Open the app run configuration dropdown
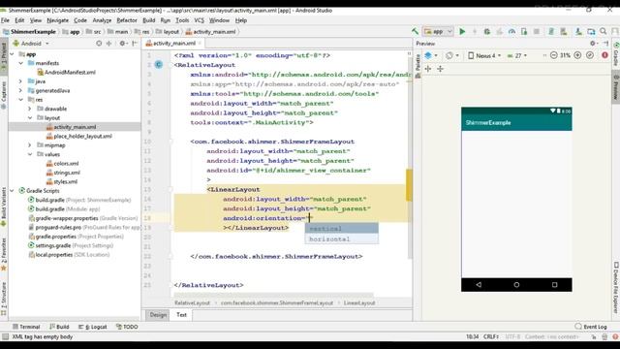Screen dimensions: 620x349 (x=438, y=32)
